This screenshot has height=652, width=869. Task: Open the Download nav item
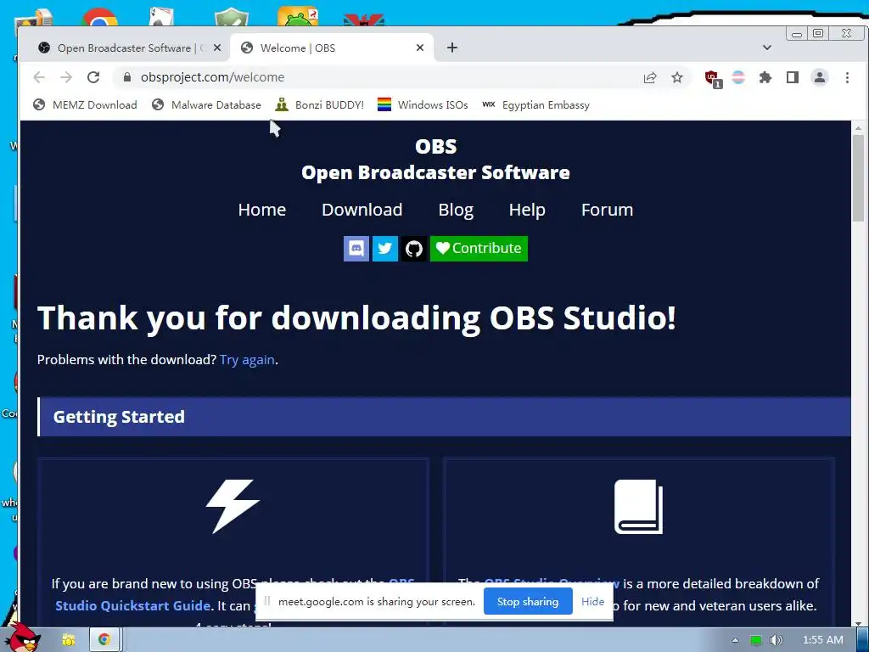point(362,210)
